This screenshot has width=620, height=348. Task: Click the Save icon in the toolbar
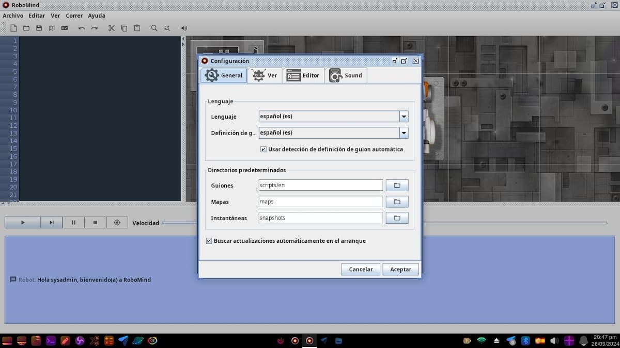click(x=39, y=28)
